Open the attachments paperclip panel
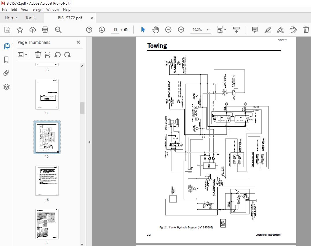Screen dimensions: 311x246 tap(6, 73)
